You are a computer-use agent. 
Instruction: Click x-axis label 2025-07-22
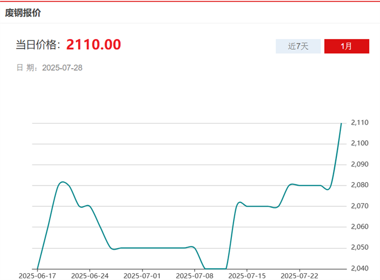(x=300, y=276)
